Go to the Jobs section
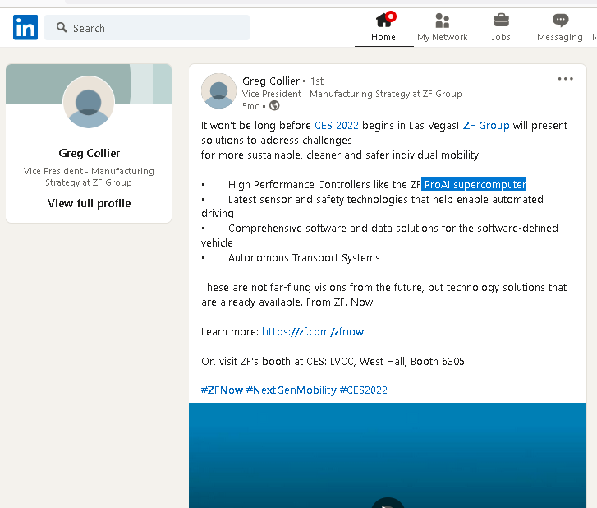This screenshot has height=508, width=597. tap(501, 27)
